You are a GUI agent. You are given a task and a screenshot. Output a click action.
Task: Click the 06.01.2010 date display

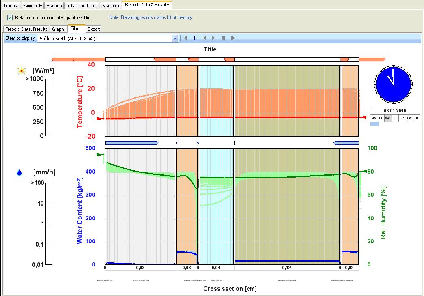tap(395, 110)
